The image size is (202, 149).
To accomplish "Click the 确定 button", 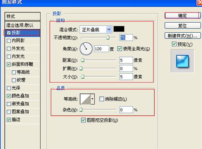I will point(183,16).
